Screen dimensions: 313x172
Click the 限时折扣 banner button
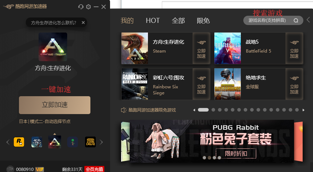(x=236, y=153)
